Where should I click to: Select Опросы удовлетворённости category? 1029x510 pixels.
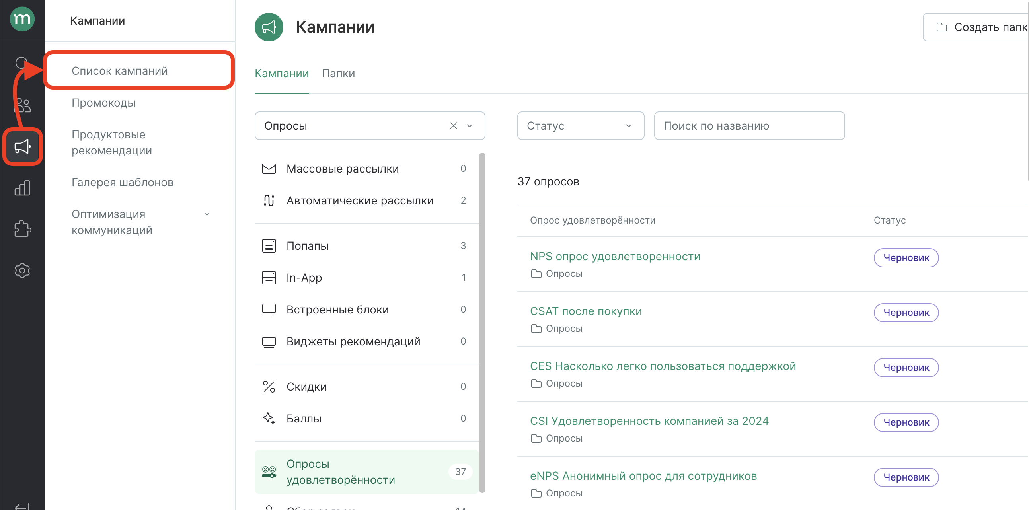click(x=367, y=472)
